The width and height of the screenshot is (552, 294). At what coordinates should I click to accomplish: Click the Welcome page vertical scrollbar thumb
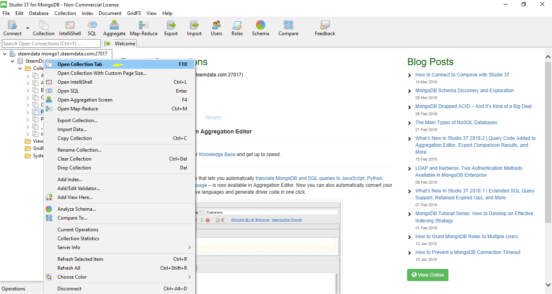click(548, 142)
